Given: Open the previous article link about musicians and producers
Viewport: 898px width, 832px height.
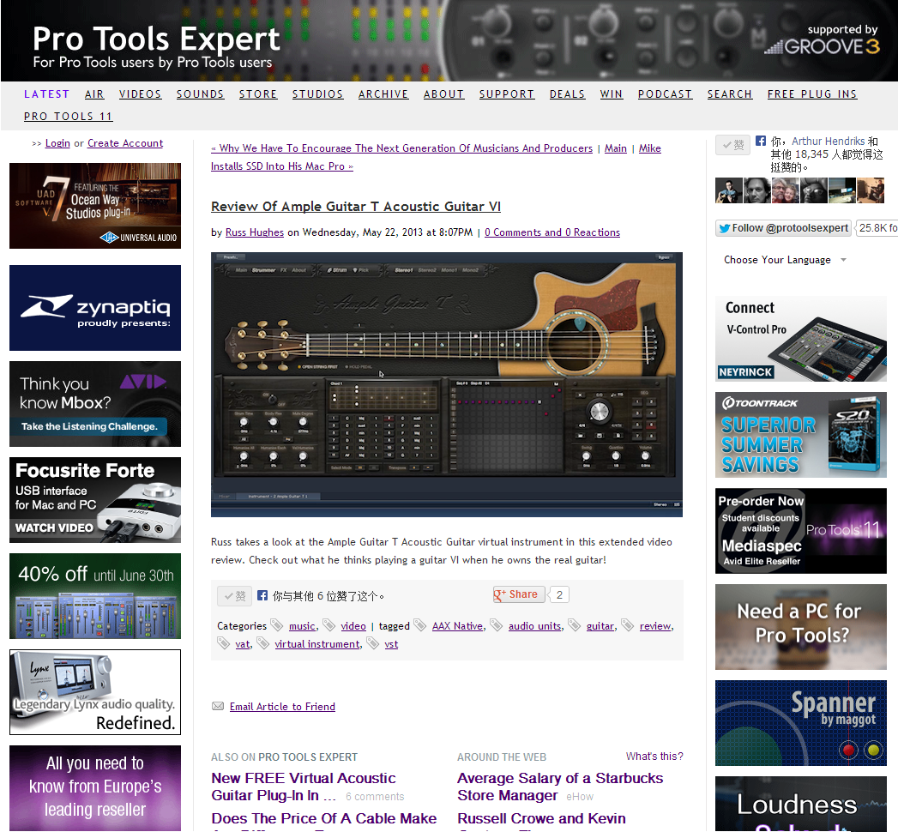Looking at the screenshot, I should pos(402,148).
